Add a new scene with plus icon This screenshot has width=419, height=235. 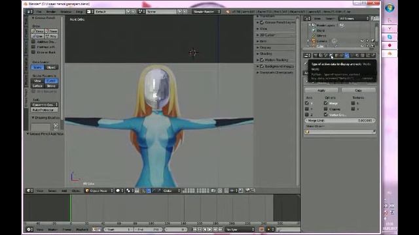coord(180,12)
